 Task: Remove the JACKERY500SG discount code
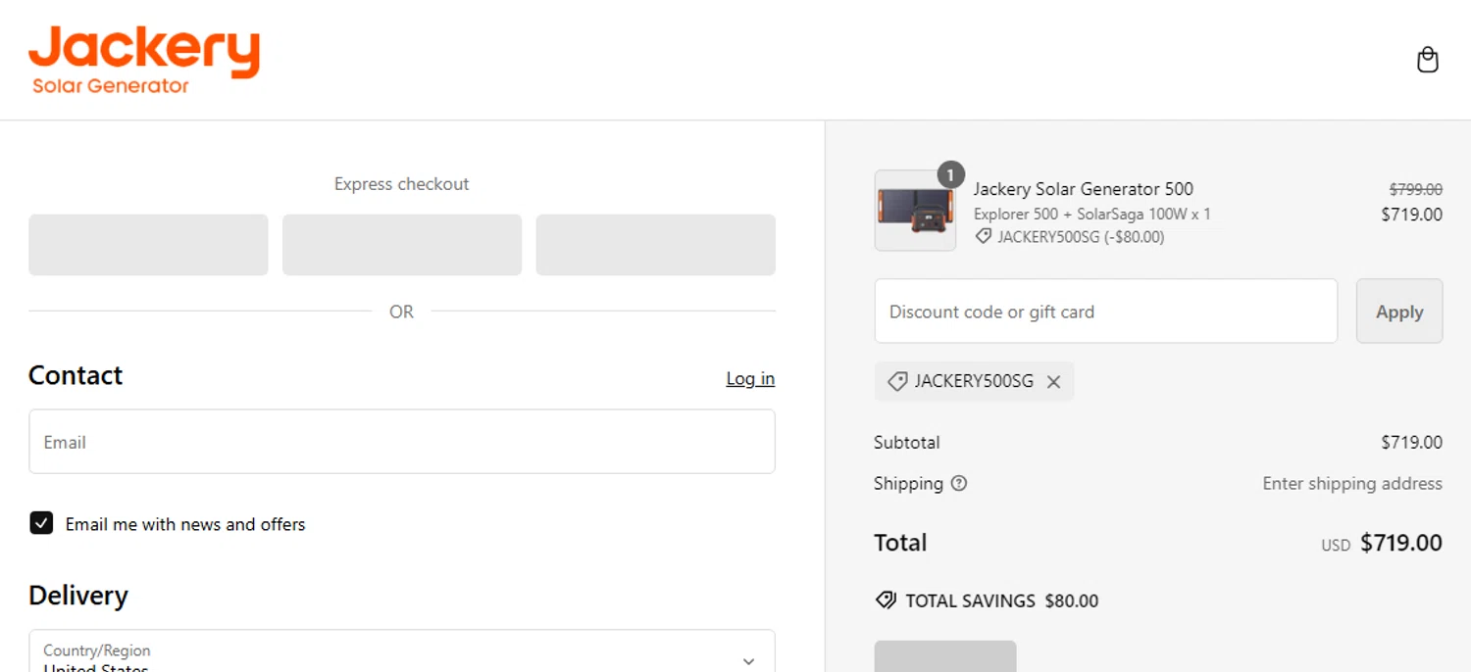point(1053,382)
